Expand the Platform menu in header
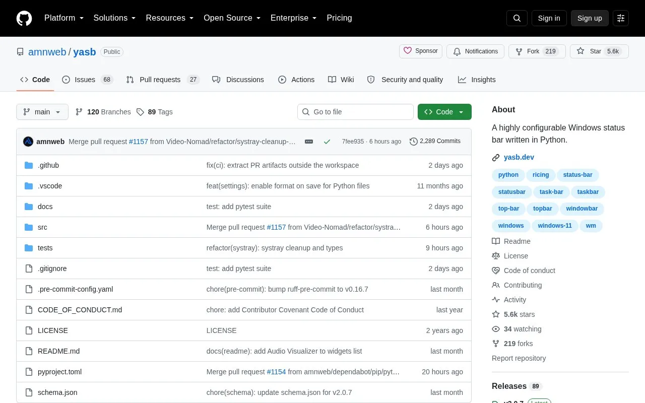 [x=64, y=18]
